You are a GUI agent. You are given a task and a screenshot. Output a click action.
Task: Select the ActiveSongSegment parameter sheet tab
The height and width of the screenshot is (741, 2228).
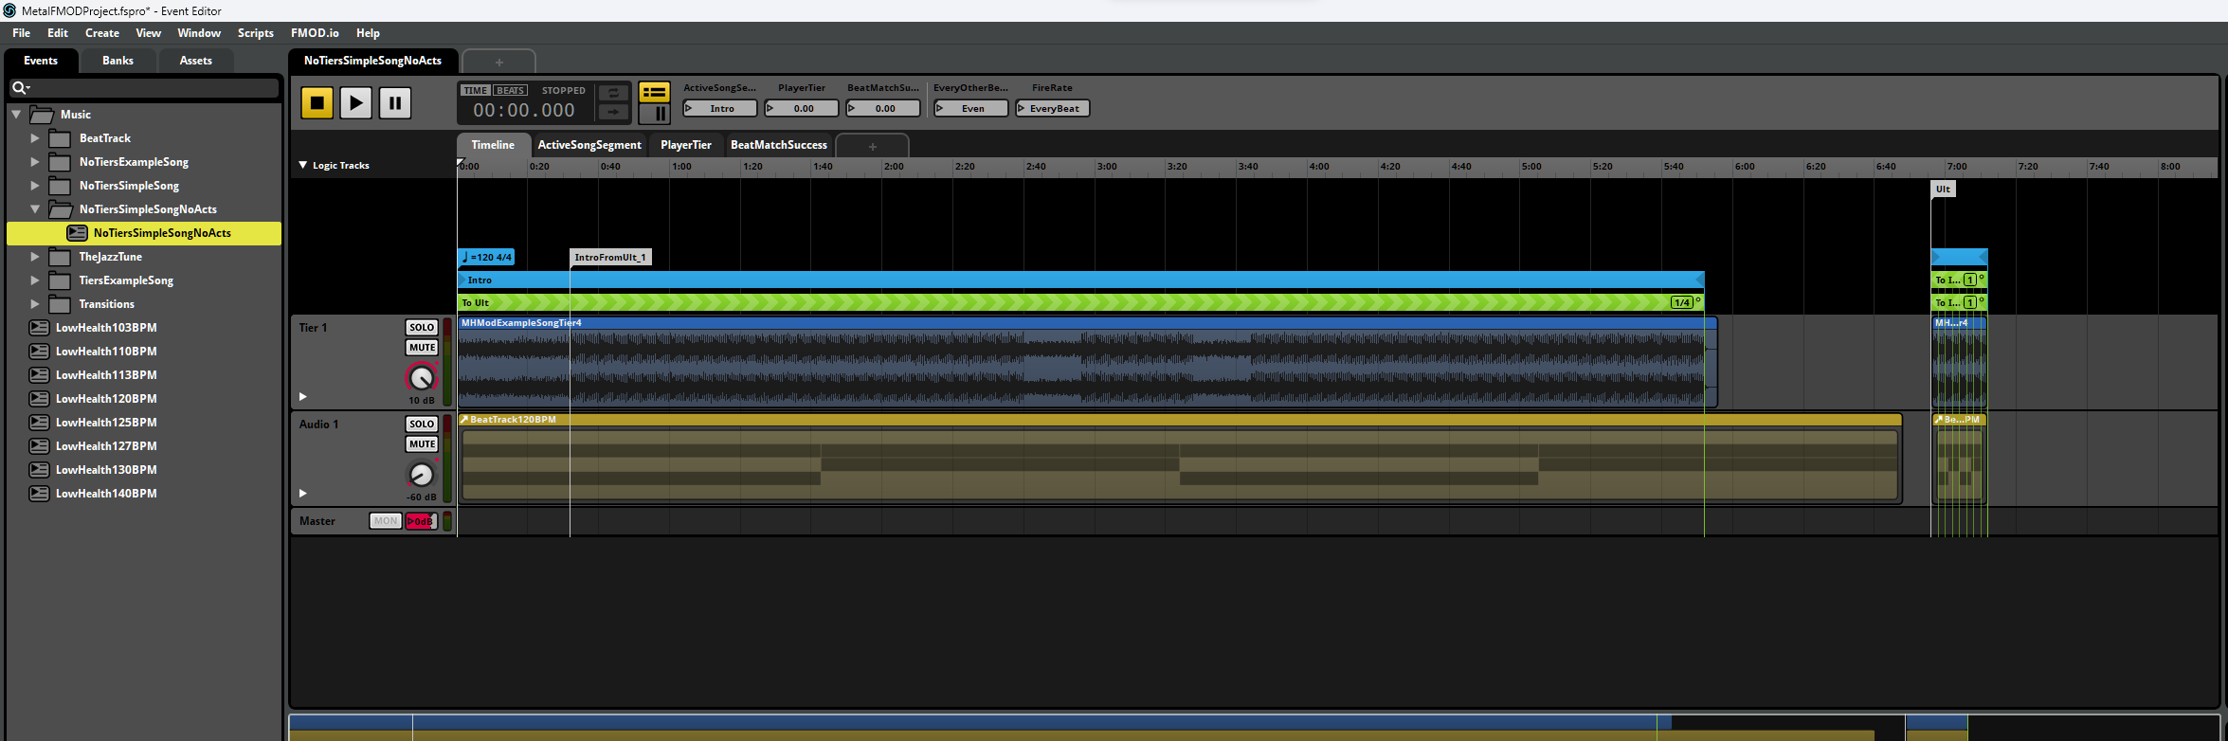click(x=589, y=145)
